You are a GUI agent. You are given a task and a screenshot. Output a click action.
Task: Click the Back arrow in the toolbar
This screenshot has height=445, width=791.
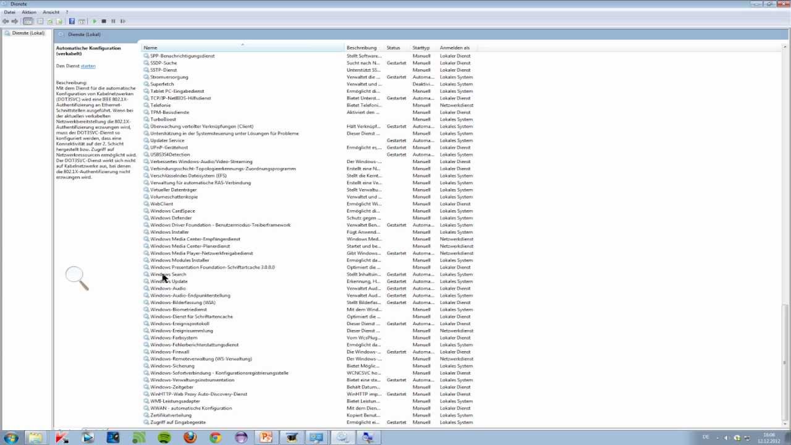coord(6,21)
